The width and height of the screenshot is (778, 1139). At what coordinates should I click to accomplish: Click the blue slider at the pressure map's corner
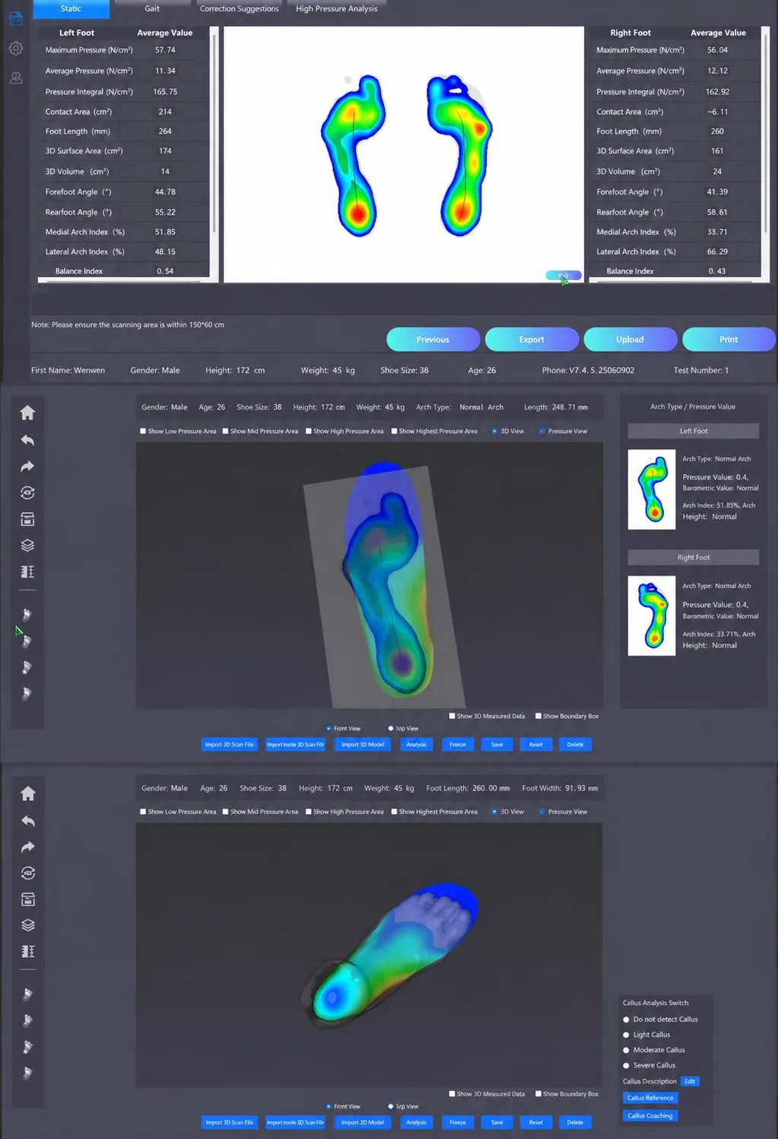[564, 275]
